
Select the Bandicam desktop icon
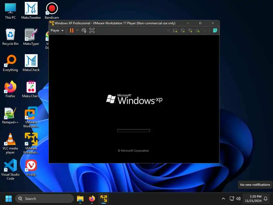[x=52, y=11]
